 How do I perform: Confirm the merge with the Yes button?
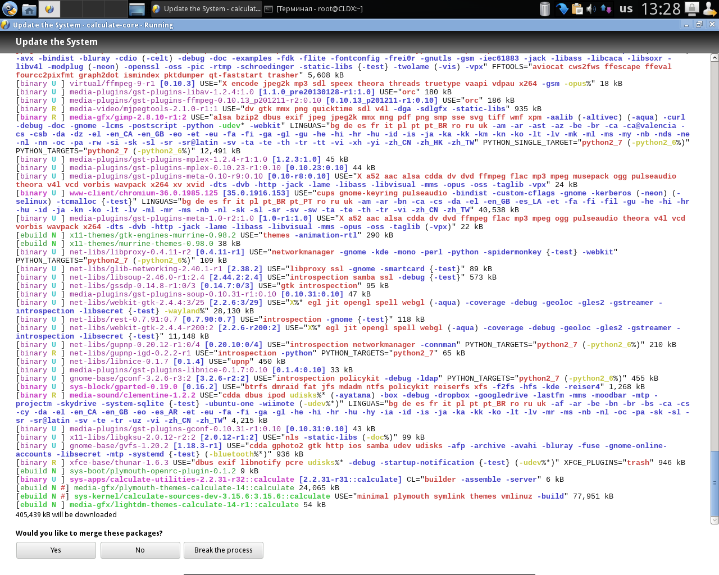coord(56,550)
